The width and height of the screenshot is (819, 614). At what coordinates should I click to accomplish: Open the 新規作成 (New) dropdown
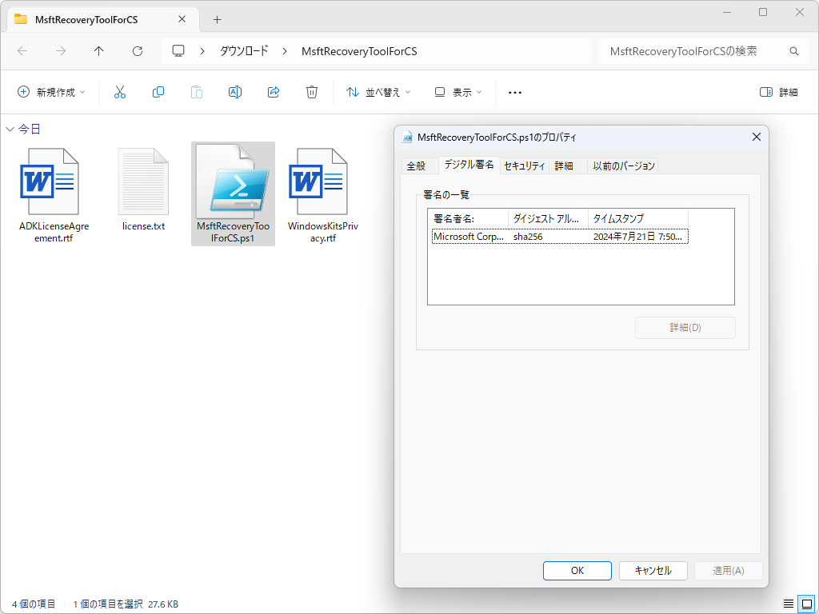tap(50, 91)
